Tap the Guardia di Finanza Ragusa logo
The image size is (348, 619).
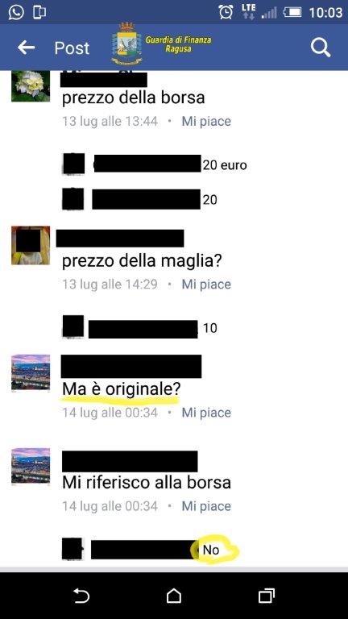coord(161,44)
